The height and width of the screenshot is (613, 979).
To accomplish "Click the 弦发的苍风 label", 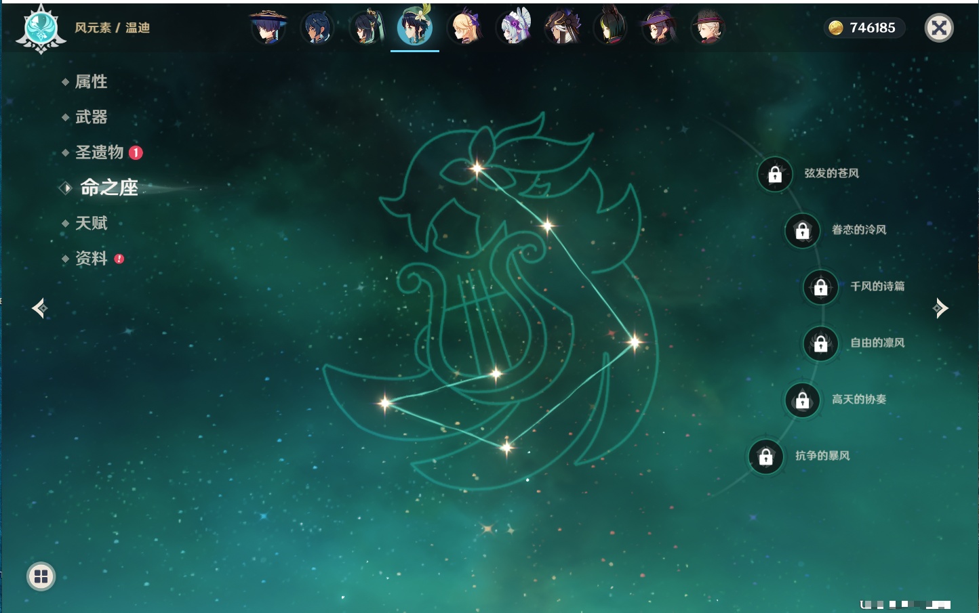I will click(832, 173).
